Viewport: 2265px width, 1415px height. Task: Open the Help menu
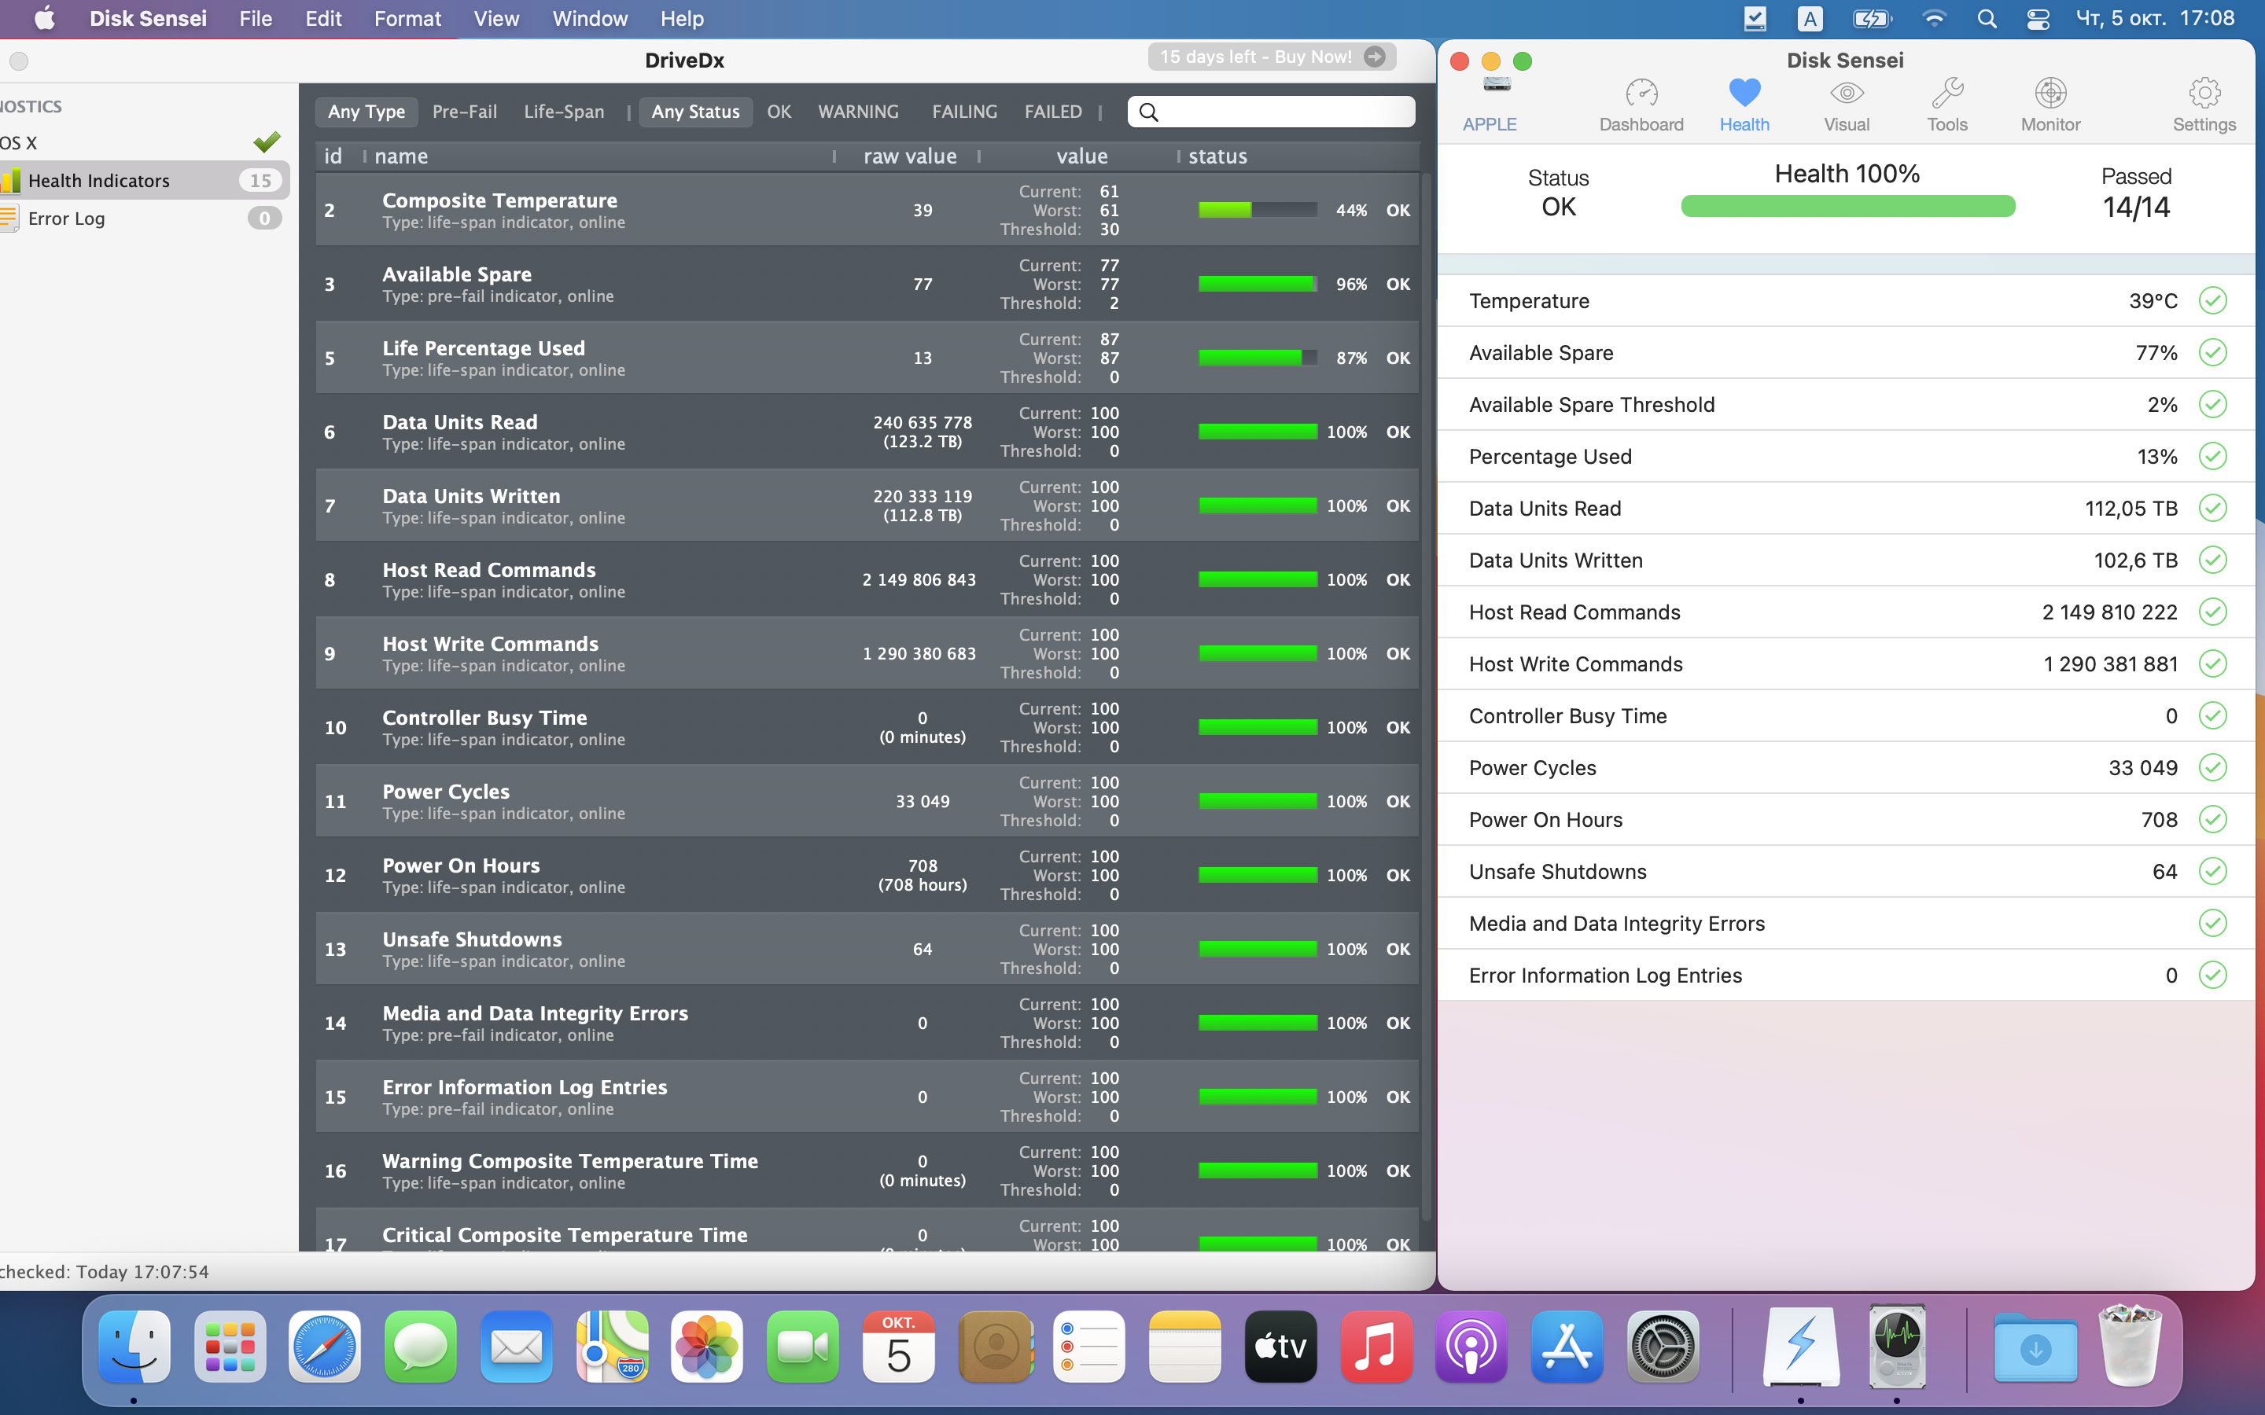[681, 19]
